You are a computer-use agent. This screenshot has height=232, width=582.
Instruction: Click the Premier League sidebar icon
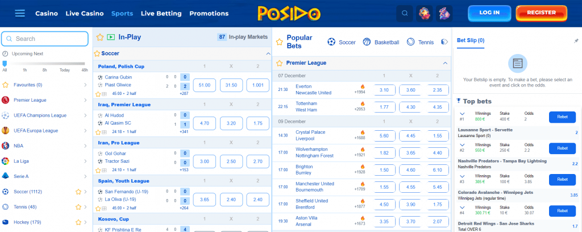[5, 100]
